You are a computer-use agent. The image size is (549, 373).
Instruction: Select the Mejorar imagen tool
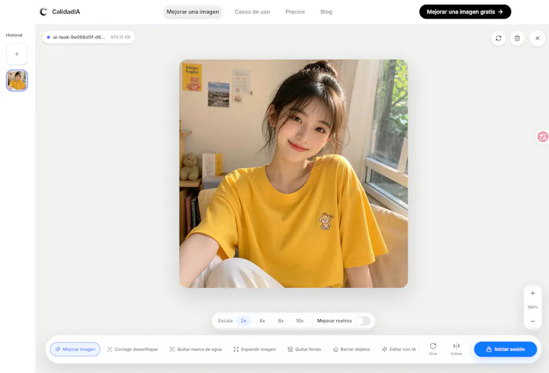(75, 349)
